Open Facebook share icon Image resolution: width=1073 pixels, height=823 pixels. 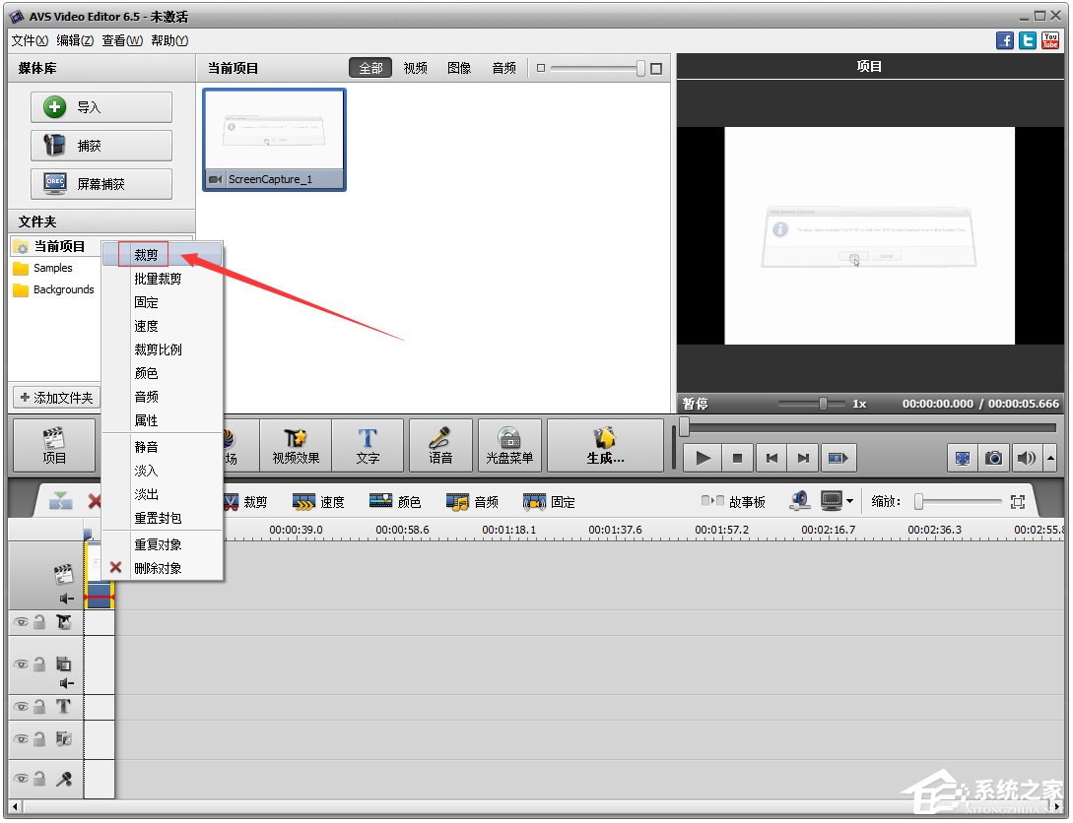pyautogui.click(x=1005, y=40)
